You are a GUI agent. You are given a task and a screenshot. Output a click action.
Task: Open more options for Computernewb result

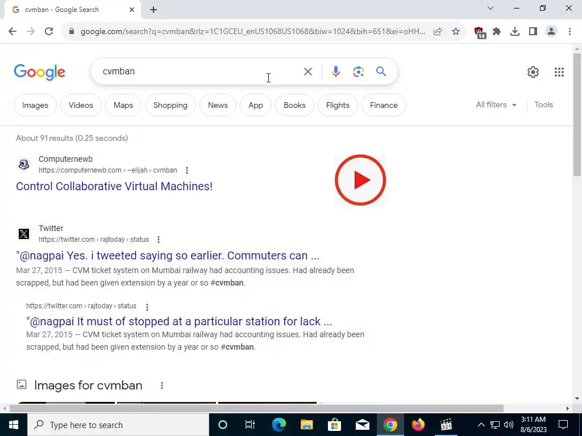tap(186, 170)
